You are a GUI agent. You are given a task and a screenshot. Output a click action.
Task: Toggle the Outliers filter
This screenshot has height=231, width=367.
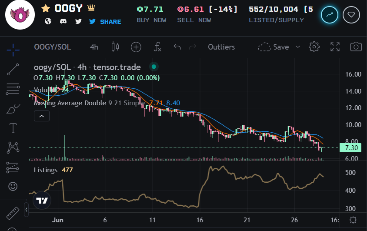221,47
